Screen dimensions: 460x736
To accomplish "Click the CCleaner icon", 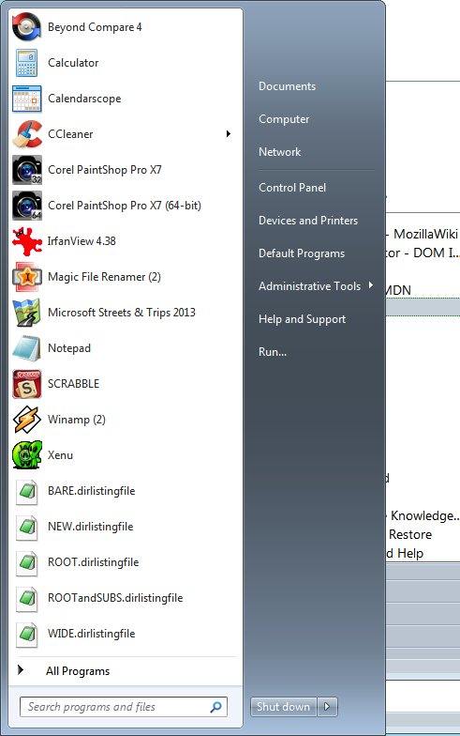I will tap(26, 133).
